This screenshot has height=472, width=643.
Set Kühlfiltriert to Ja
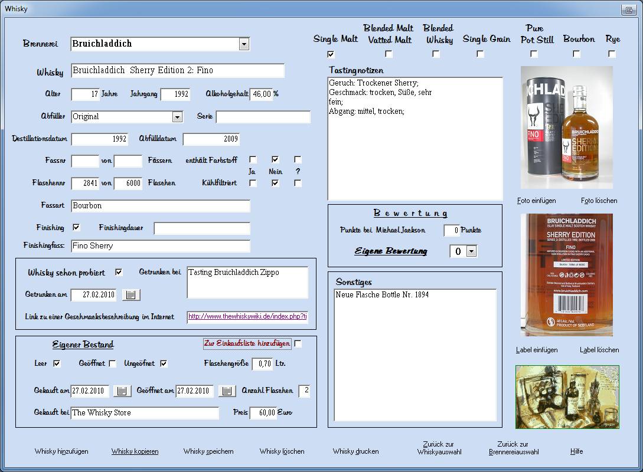click(253, 183)
